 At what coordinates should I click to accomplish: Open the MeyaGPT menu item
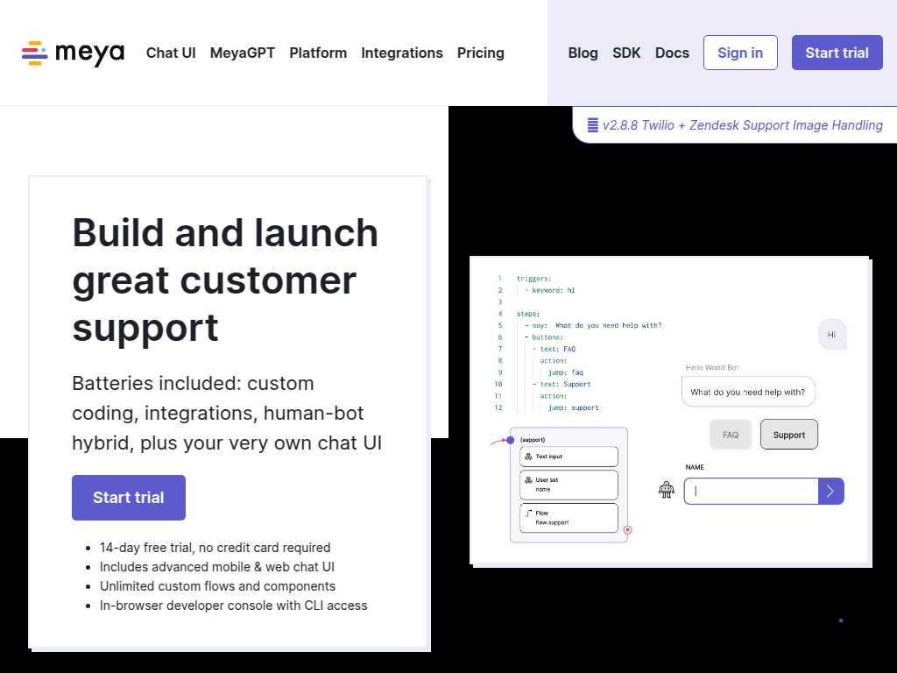click(243, 53)
